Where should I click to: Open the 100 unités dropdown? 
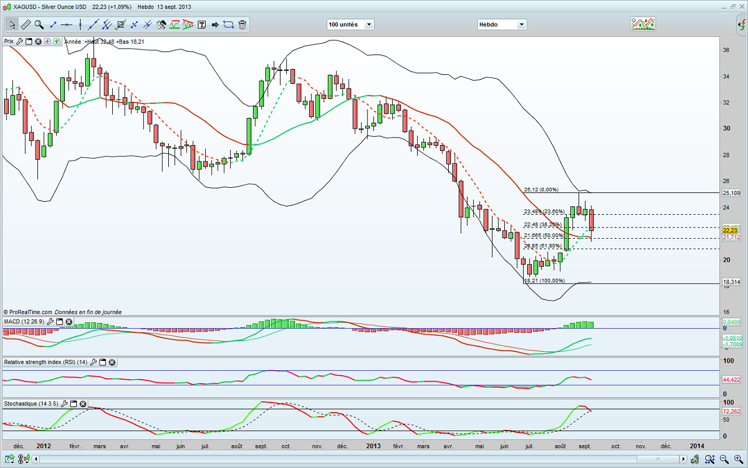click(369, 25)
